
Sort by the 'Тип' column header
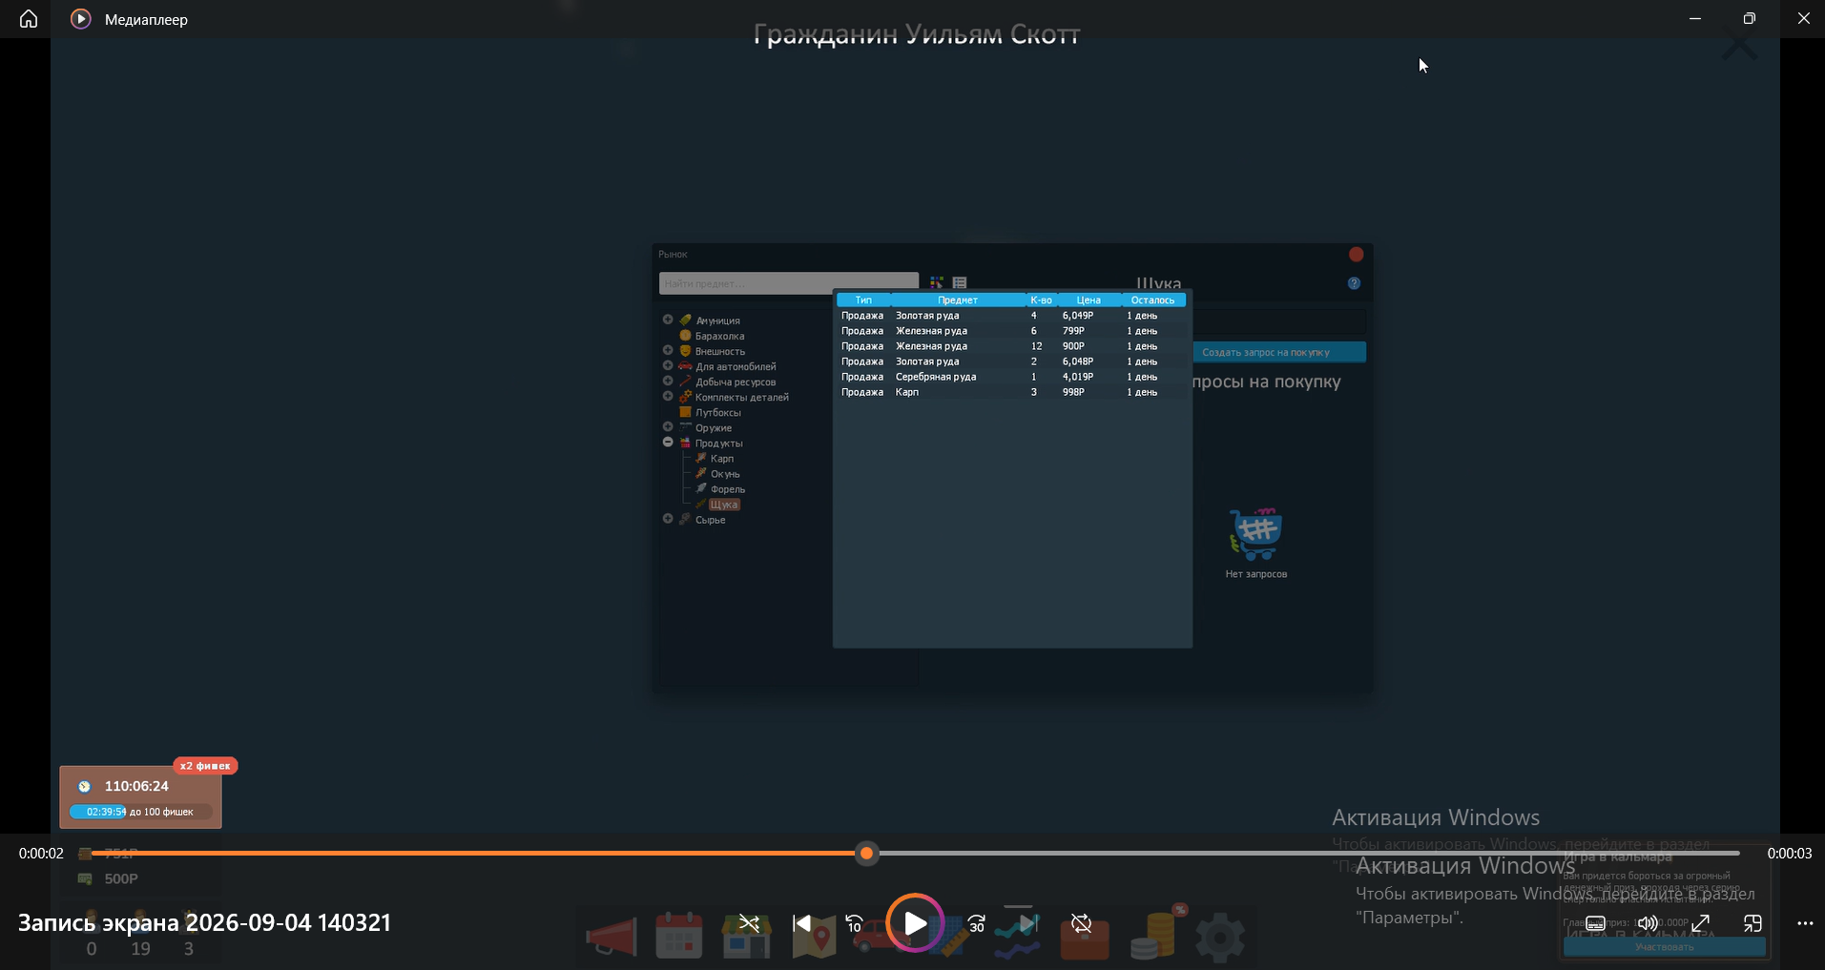click(x=863, y=300)
